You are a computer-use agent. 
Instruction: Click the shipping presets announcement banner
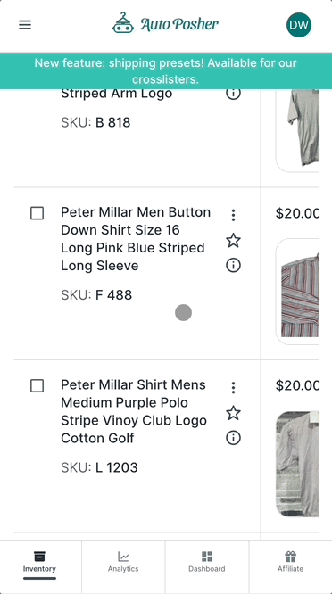point(166,71)
